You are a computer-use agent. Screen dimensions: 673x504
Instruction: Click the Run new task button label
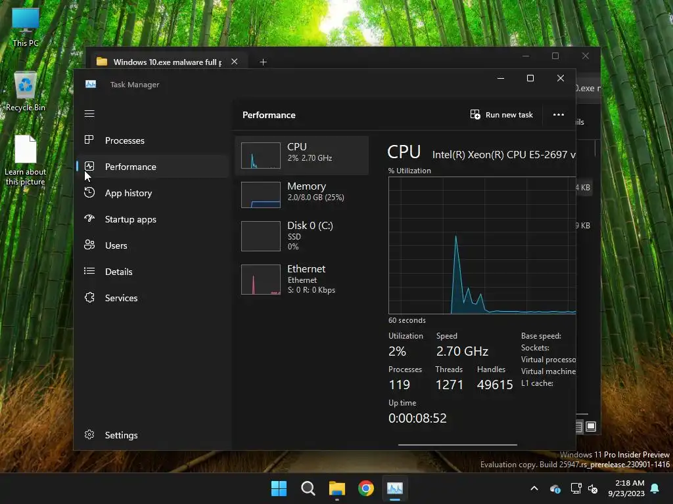click(509, 115)
